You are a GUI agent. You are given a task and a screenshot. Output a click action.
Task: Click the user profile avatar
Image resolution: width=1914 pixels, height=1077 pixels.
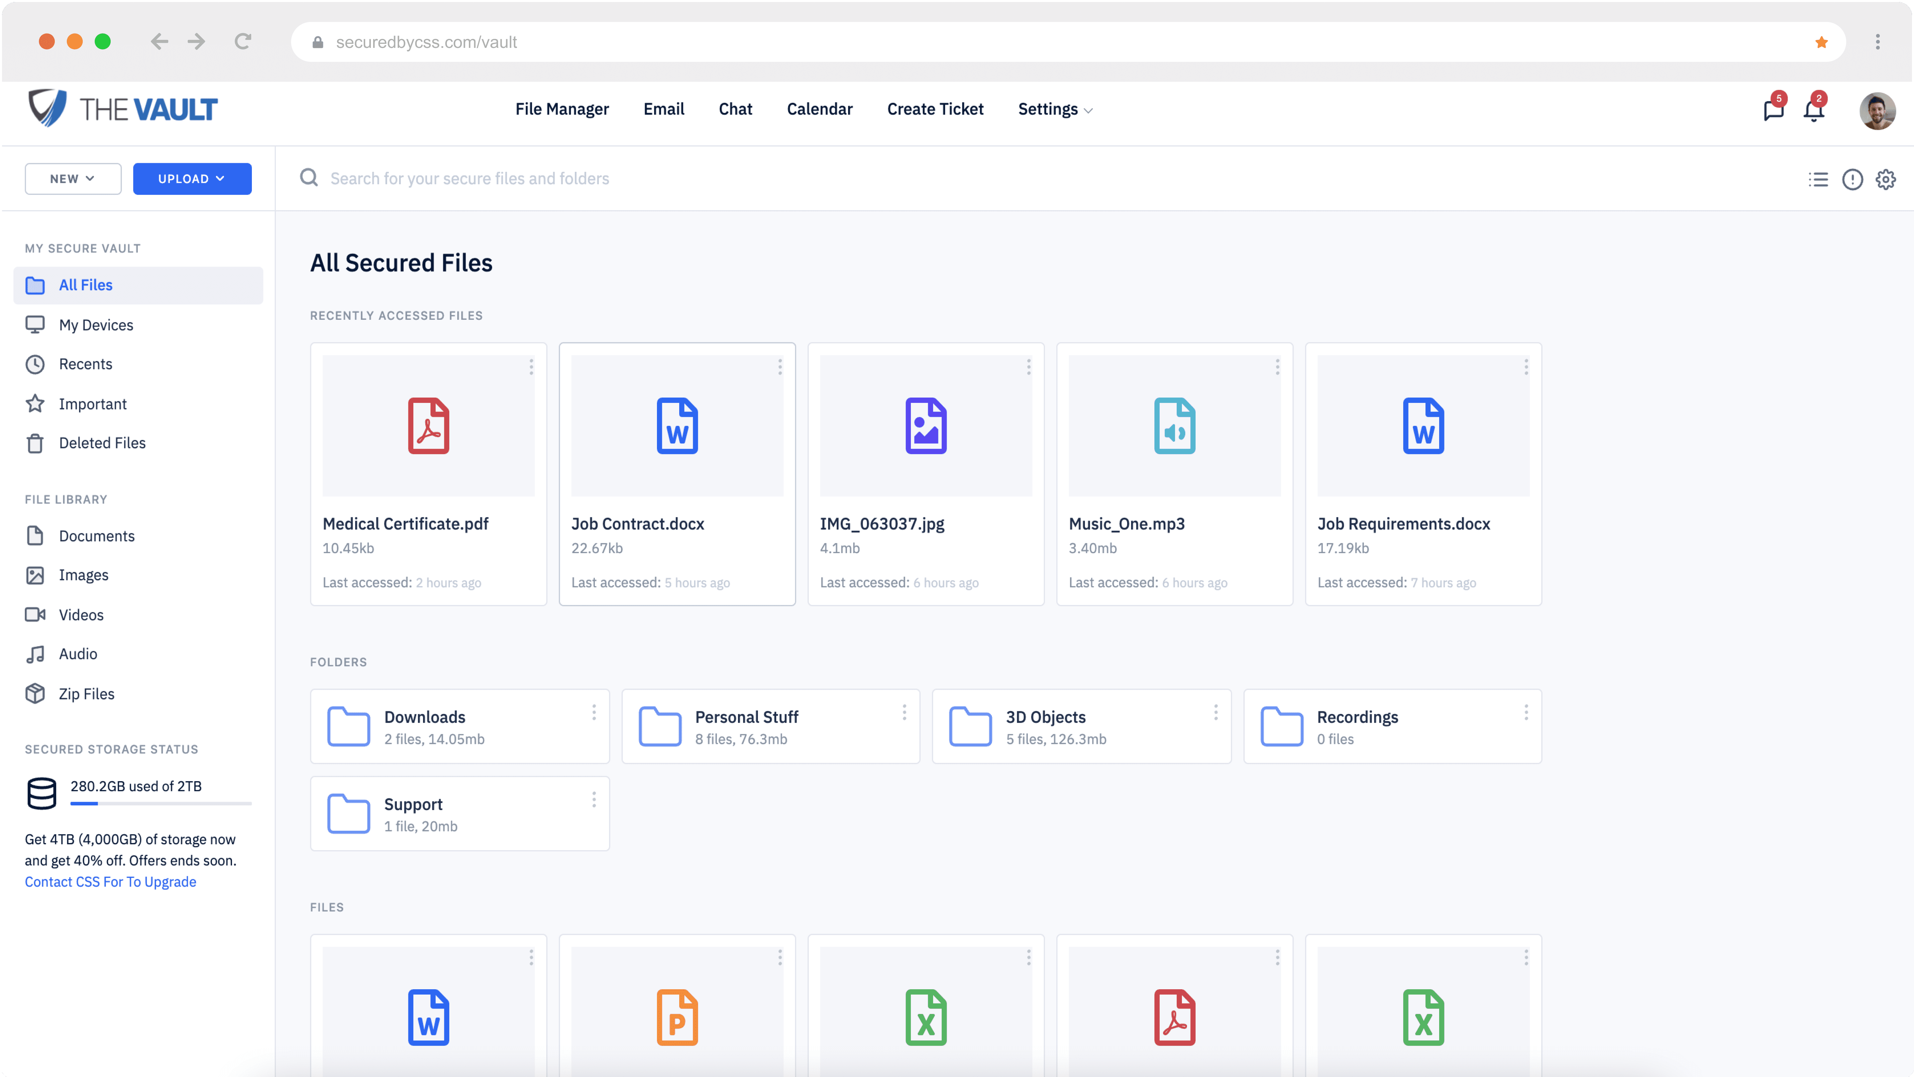pos(1877,110)
